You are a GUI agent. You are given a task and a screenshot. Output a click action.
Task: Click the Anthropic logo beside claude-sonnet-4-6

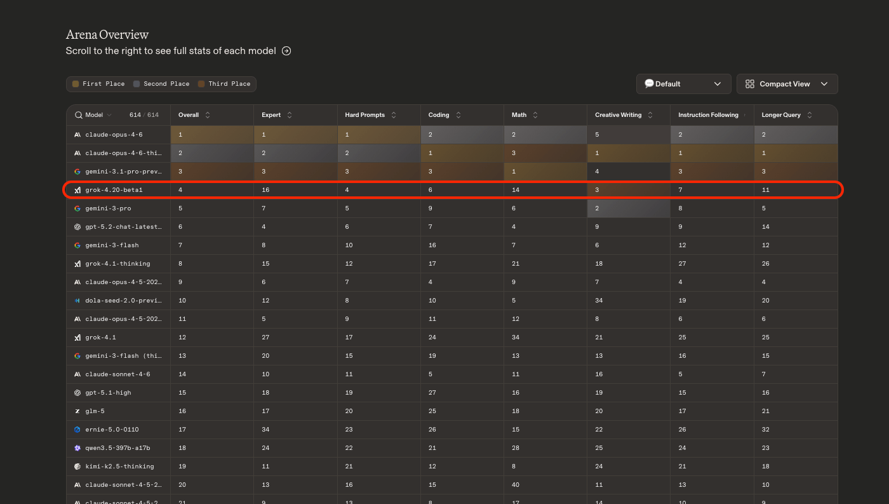click(77, 374)
